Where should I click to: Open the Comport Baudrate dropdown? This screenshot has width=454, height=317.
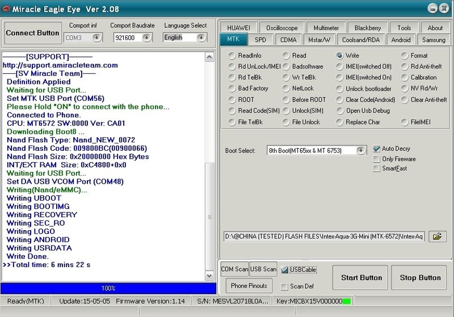tap(147, 37)
